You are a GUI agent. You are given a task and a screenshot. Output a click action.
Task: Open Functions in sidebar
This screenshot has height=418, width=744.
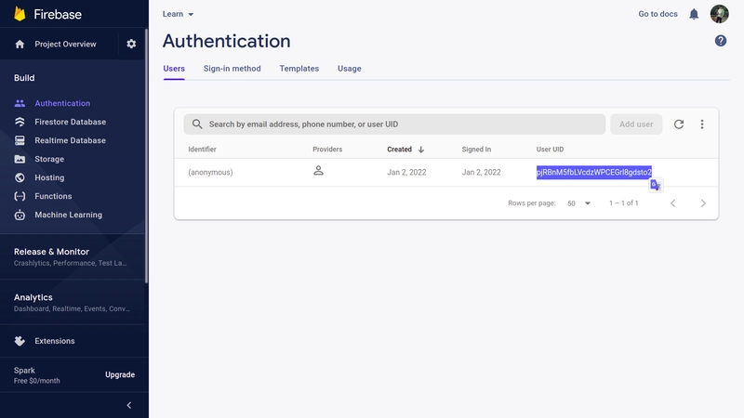click(x=53, y=196)
